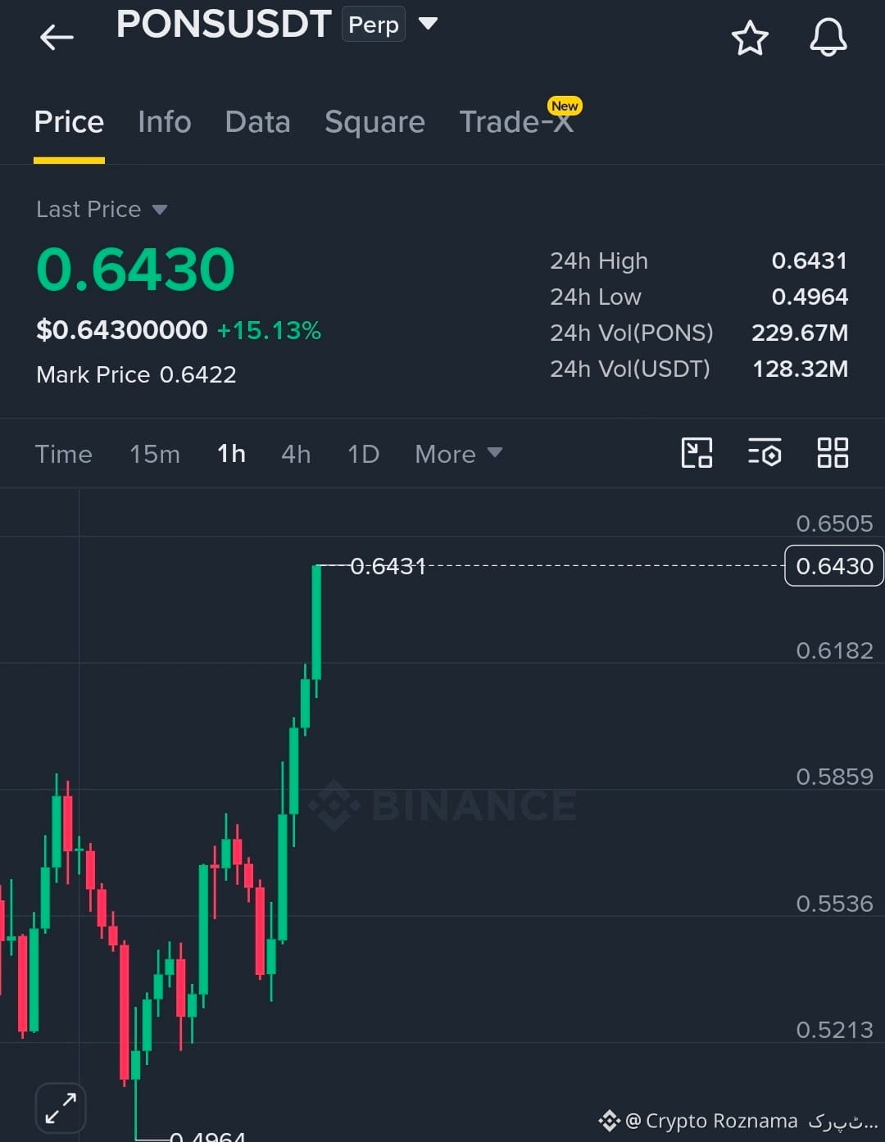Select the 1h chart interval
Image resolution: width=885 pixels, height=1142 pixels.
tap(231, 453)
